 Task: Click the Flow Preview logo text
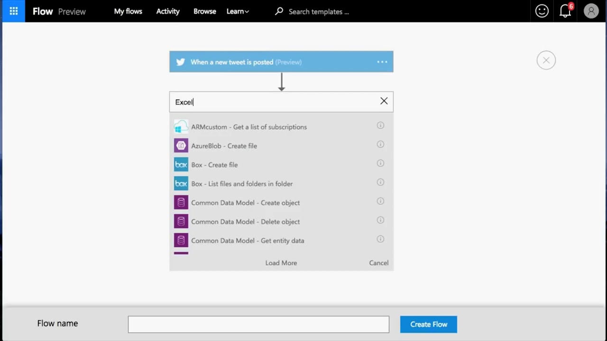[x=59, y=11]
